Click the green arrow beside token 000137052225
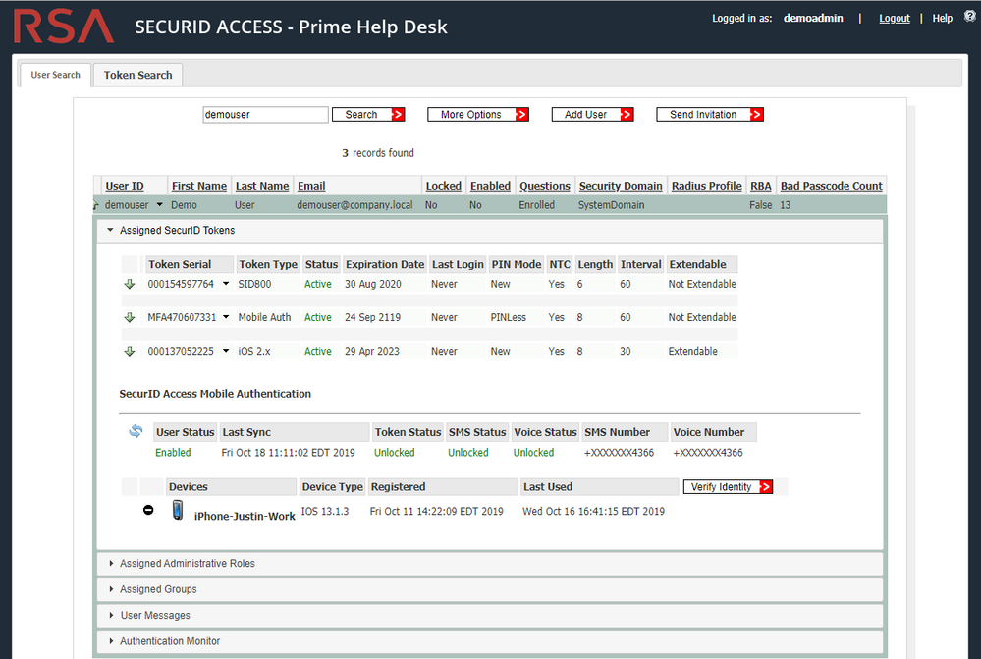Screen dimensions: 981x659 tap(129, 352)
